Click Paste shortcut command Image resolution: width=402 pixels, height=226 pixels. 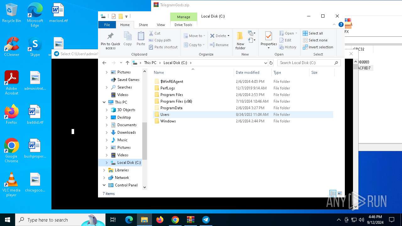point(163,47)
